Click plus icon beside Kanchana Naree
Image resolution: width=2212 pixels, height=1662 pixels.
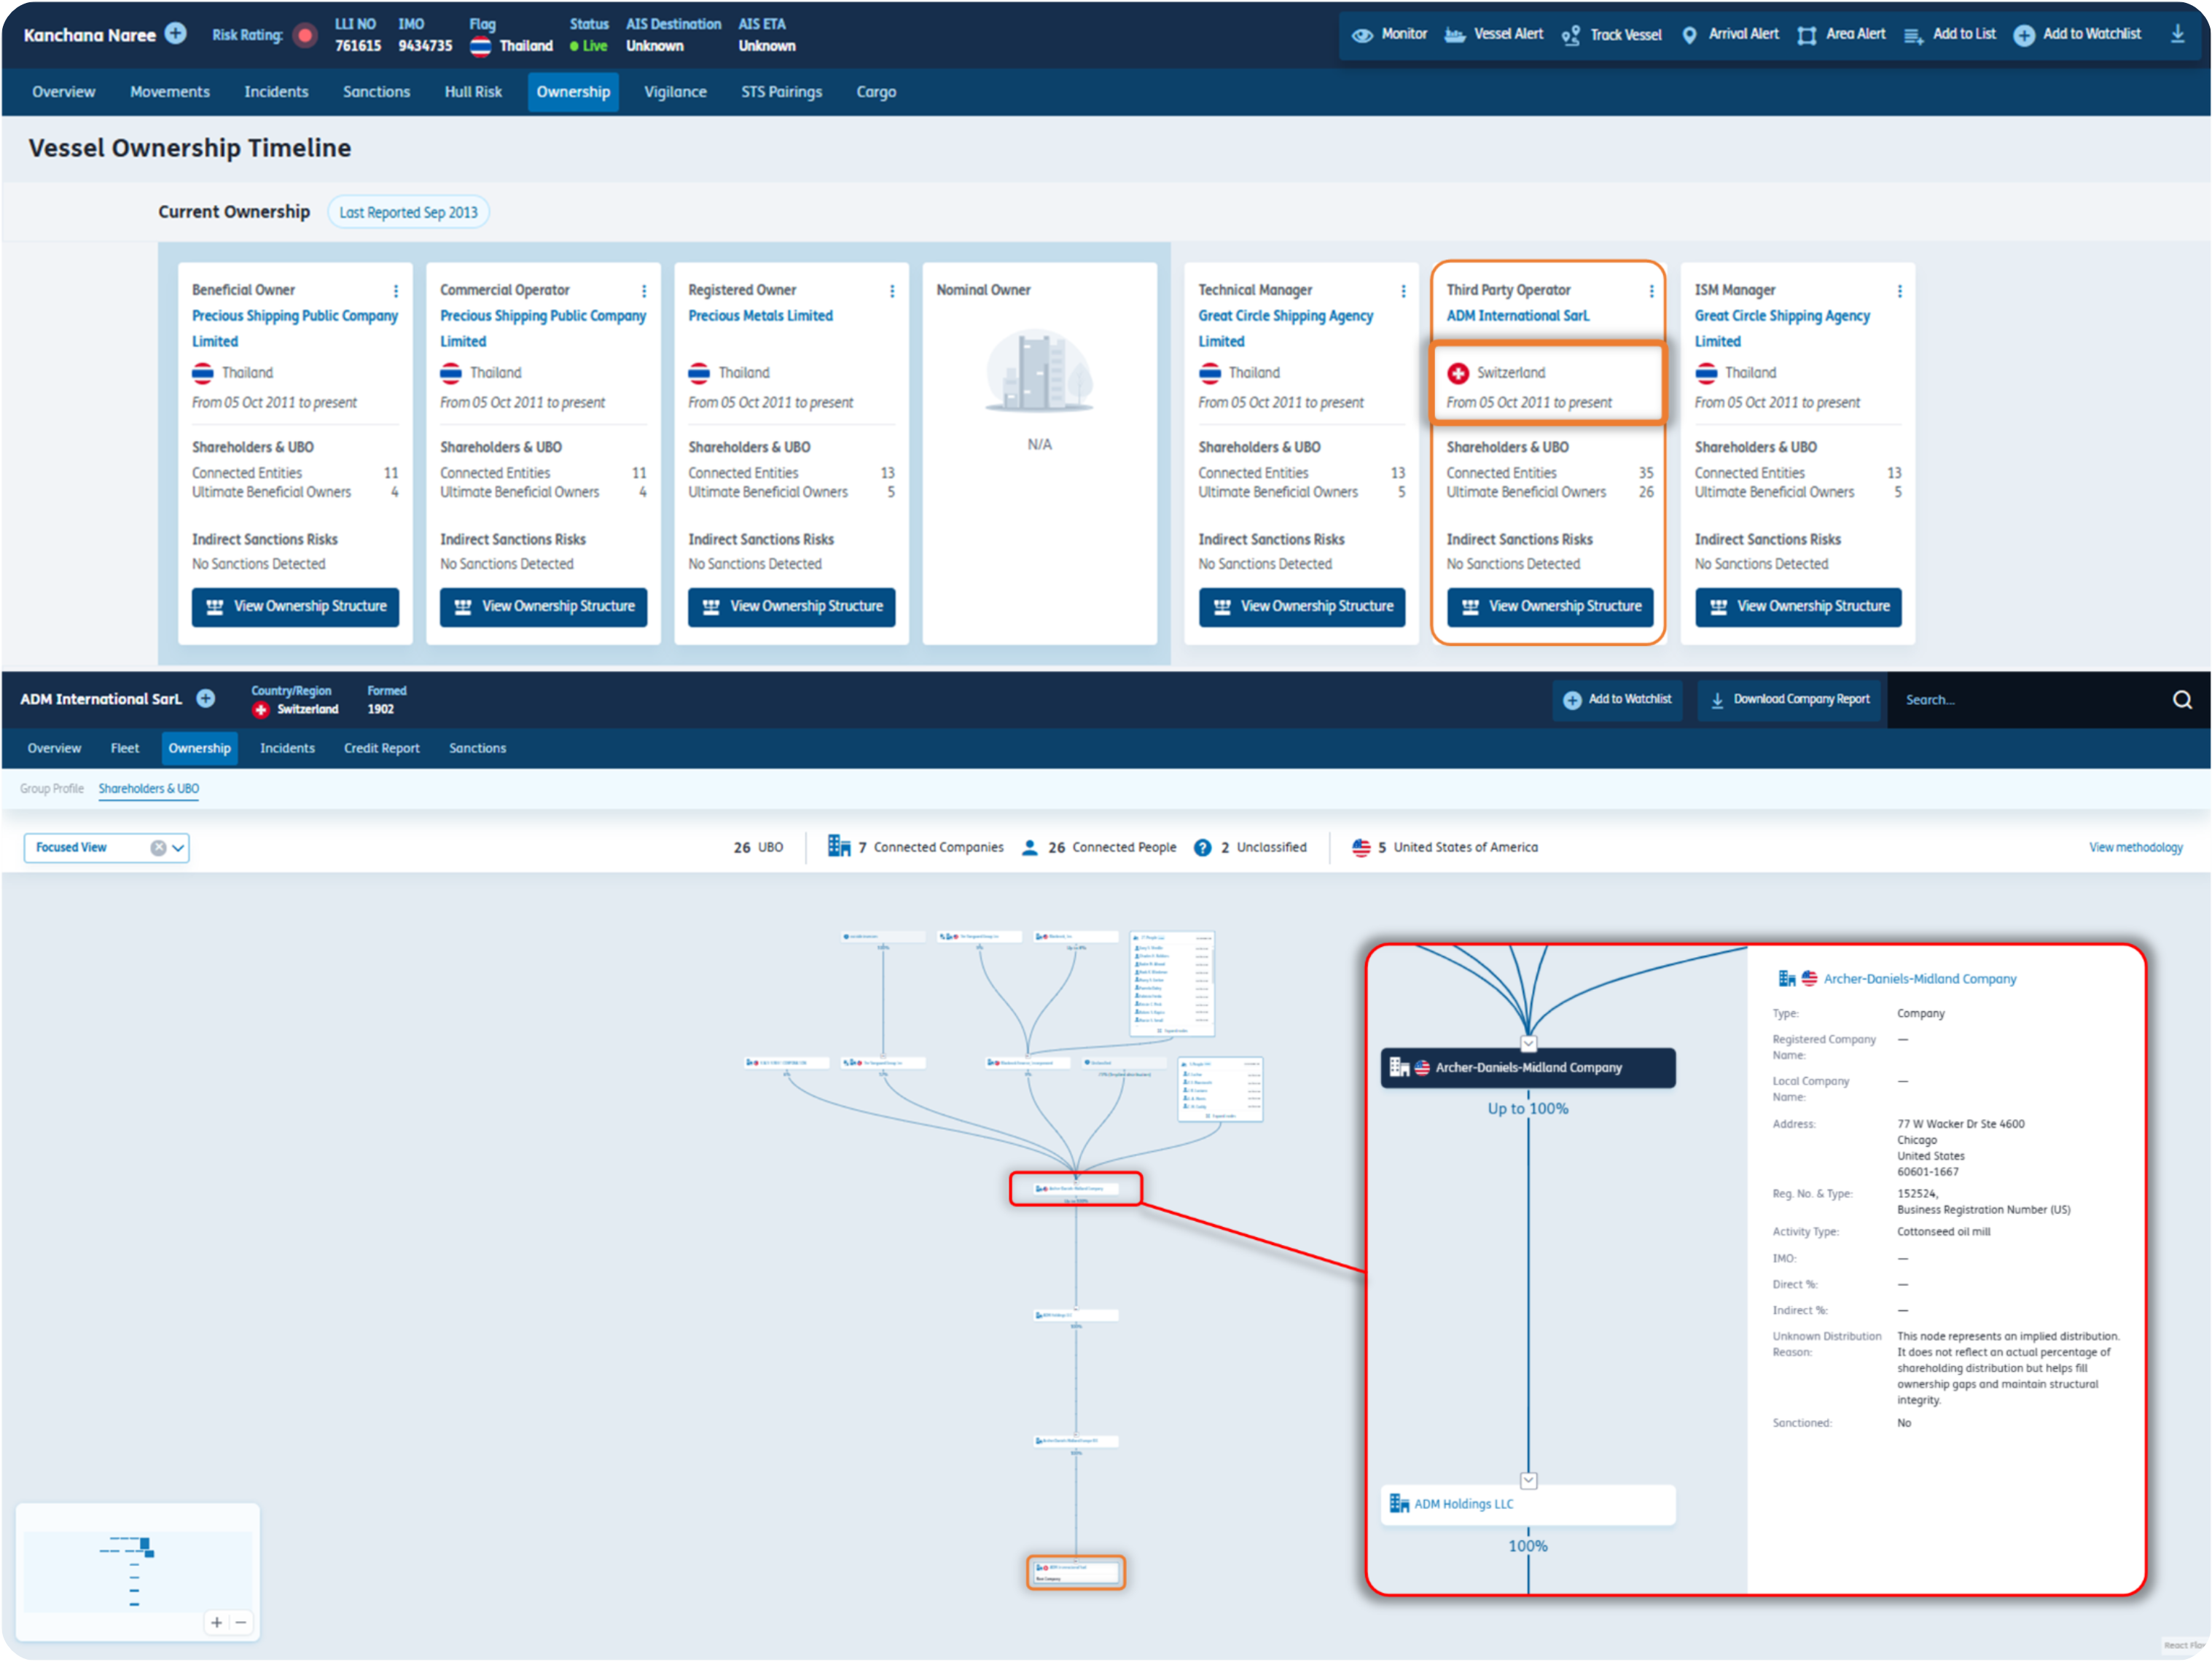click(x=176, y=34)
